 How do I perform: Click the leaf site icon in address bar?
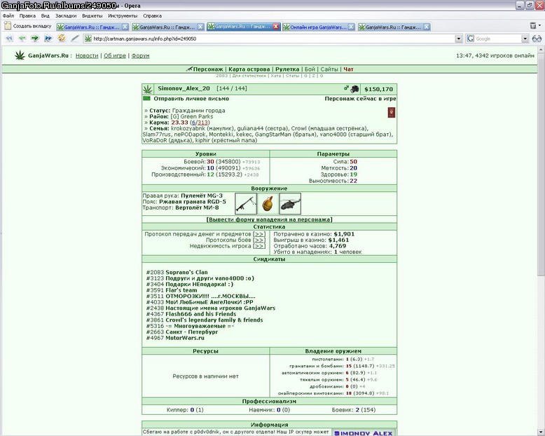(x=88, y=39)
